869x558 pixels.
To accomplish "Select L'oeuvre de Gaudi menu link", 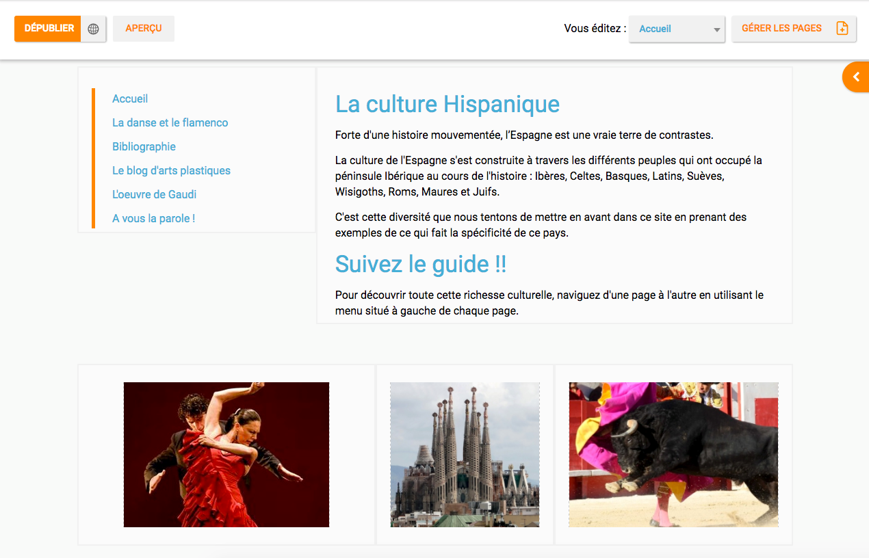I will [x=154, y=194].
